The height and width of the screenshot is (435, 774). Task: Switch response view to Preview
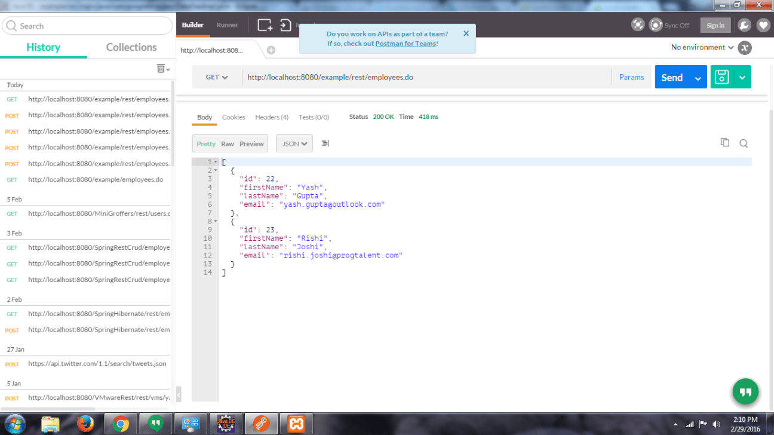coord(251,143)
